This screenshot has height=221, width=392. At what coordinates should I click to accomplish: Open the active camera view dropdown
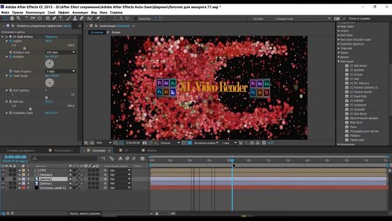click(x=206, y=143)
